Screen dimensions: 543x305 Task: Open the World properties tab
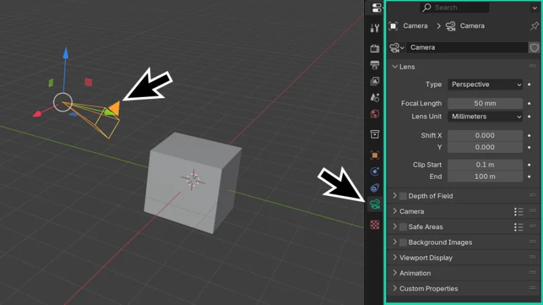pos(375,114)
